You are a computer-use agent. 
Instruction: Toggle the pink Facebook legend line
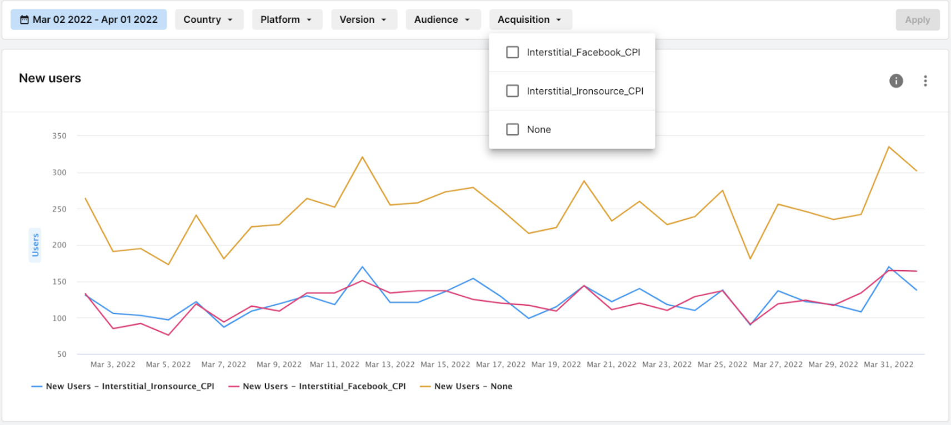click(x=234, y=386)
